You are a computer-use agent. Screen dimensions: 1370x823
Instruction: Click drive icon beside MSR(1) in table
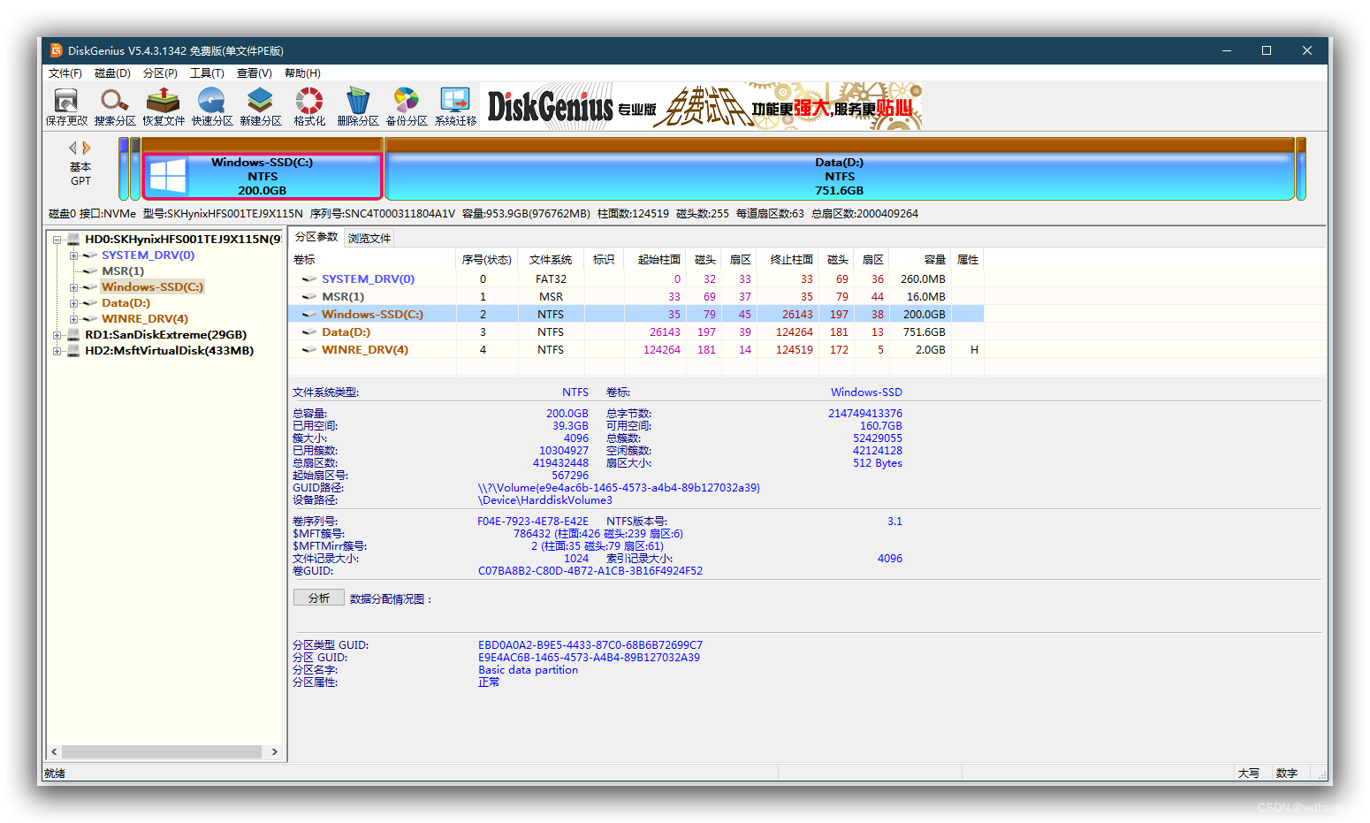(309, 296)
